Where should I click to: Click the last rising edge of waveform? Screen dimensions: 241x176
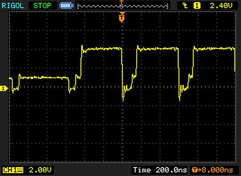tap(193, 64)
